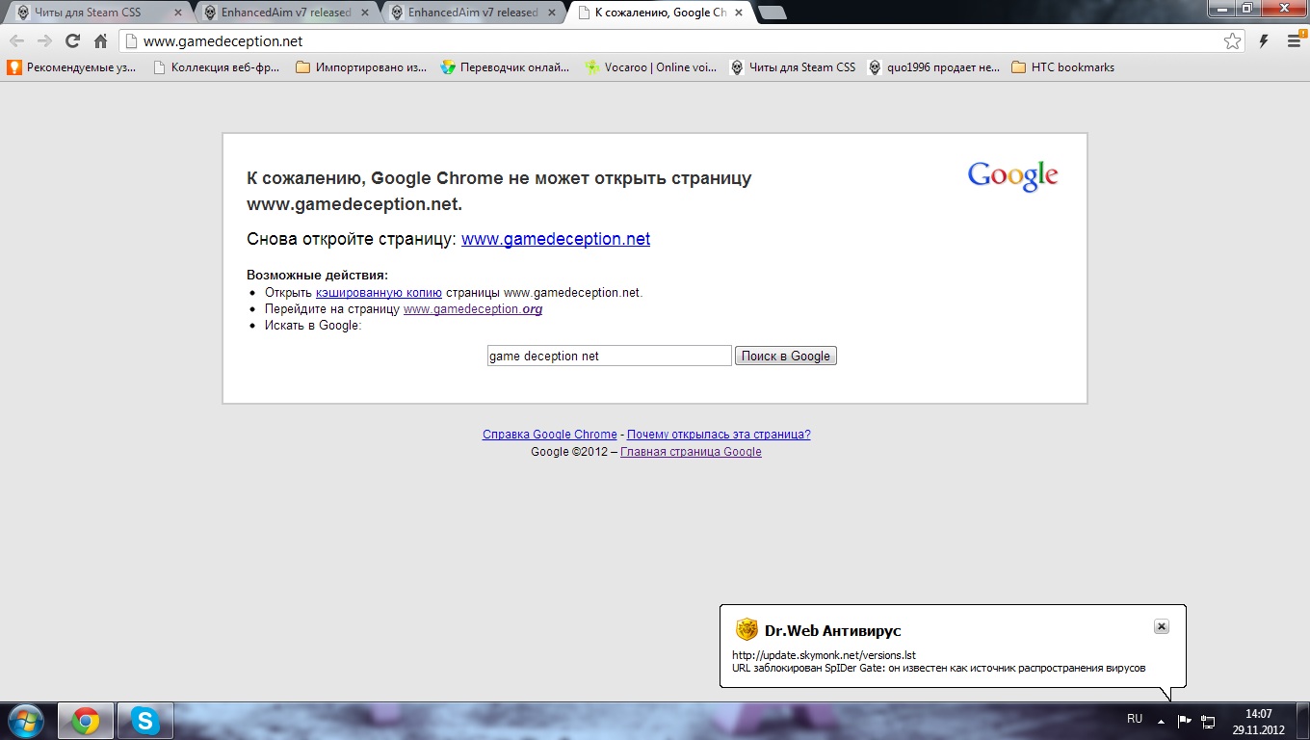
Task: Open the 'Vocaroo | Online voi...' bookmark
Action: coord(651,67)
